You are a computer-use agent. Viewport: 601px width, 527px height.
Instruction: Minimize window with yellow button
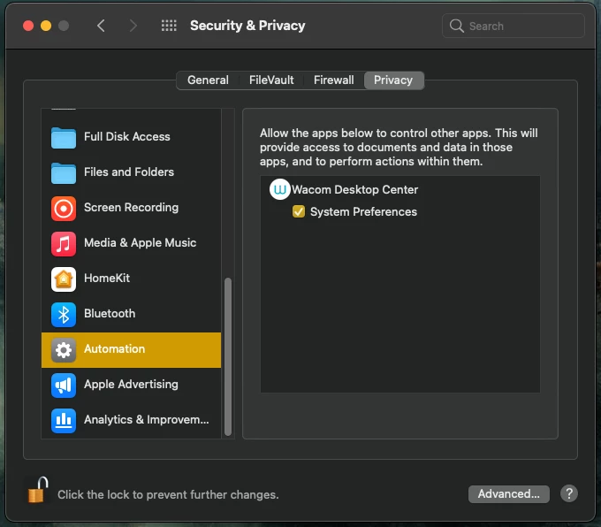click(46, 26)
